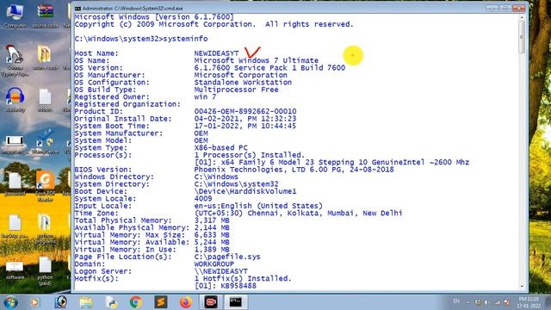Select the desktop icon left of WampServer
551x310 pixels.
pos(15,144)
